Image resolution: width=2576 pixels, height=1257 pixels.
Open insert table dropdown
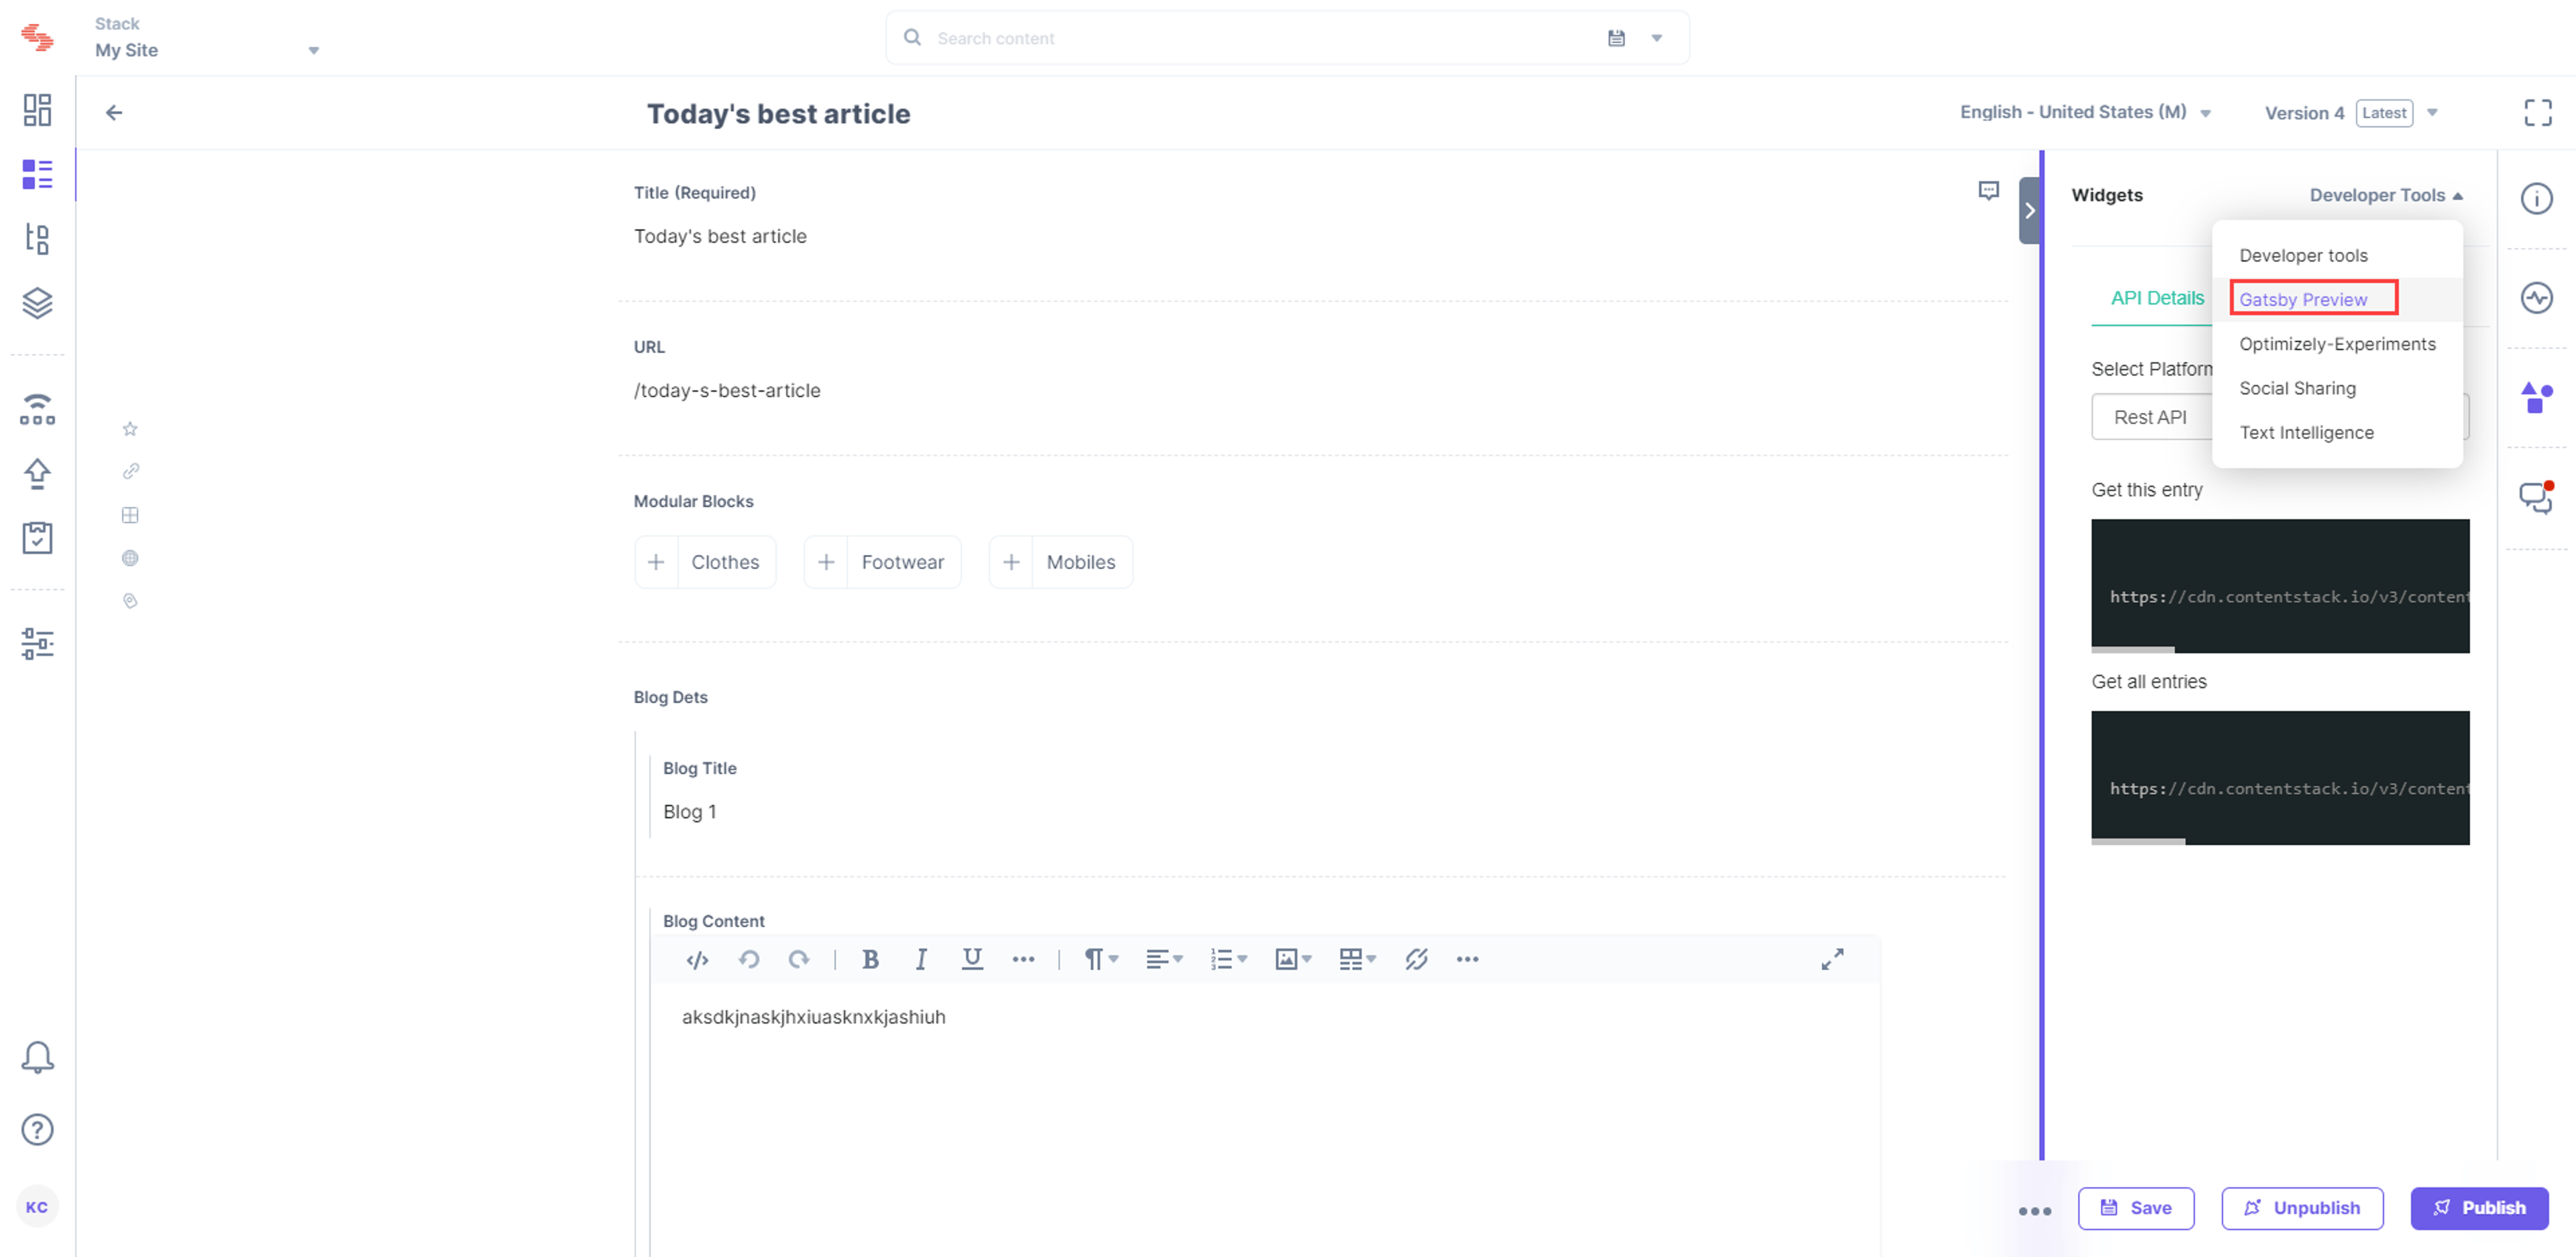click(x=1357, y=960)
